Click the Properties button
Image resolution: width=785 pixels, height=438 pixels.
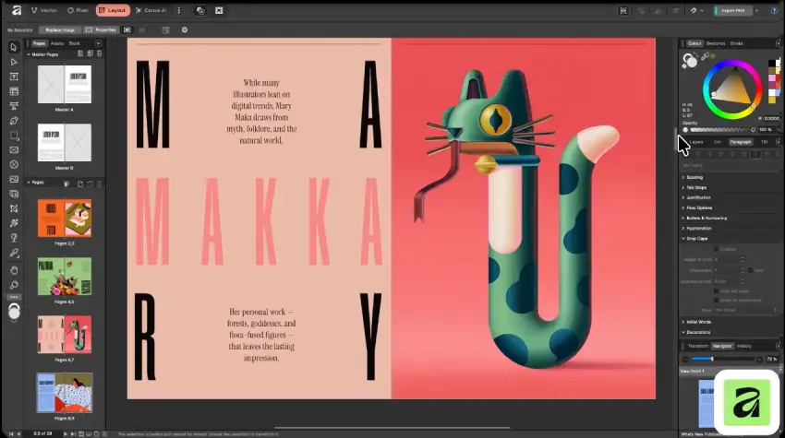coord(102,30)
